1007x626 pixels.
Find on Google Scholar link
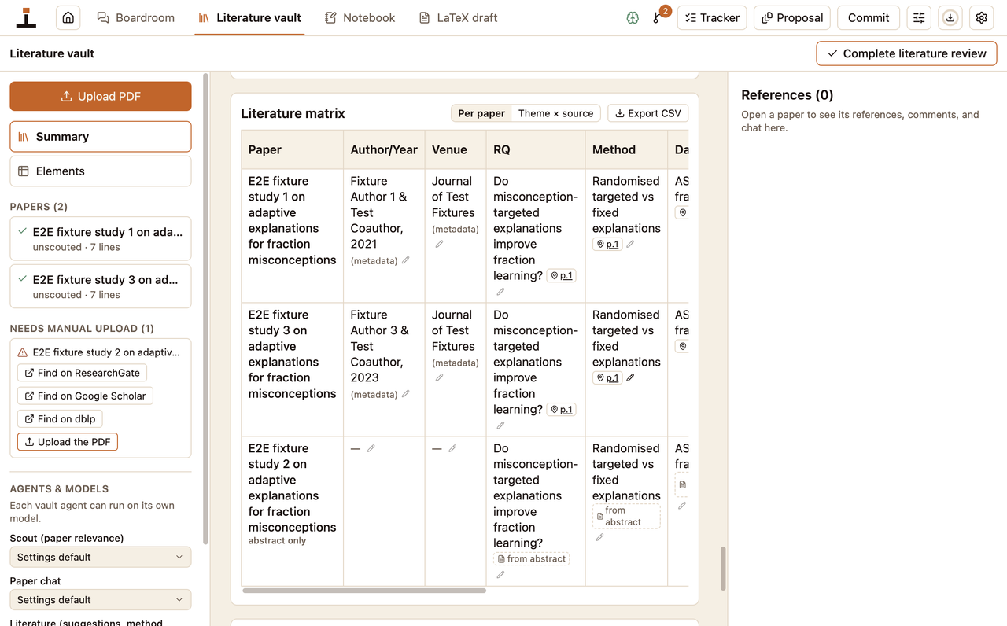(85, 396)
